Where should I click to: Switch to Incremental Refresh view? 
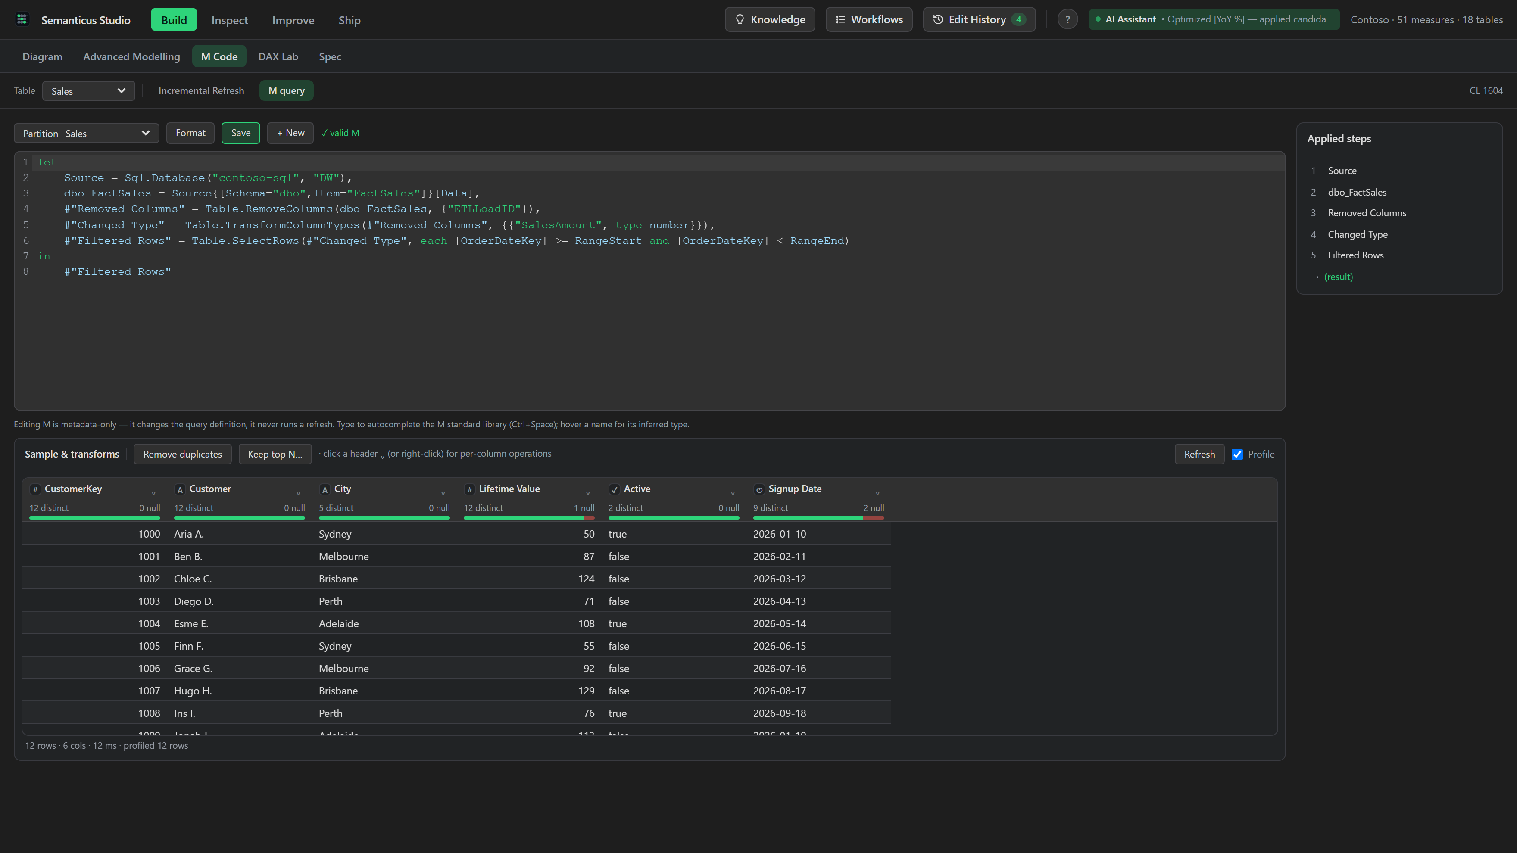[x=201, y=90]
